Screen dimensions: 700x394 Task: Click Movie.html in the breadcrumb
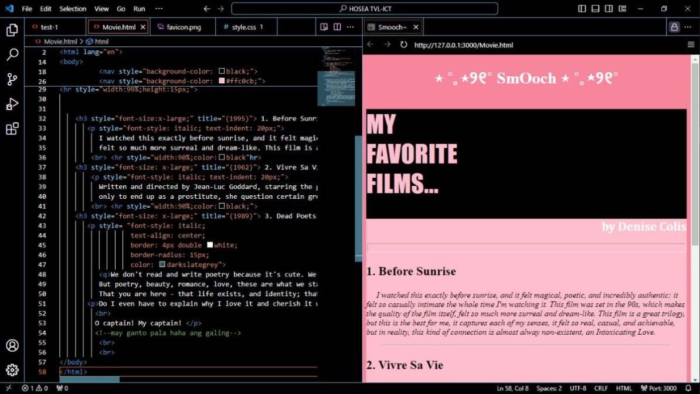(60, 41)
